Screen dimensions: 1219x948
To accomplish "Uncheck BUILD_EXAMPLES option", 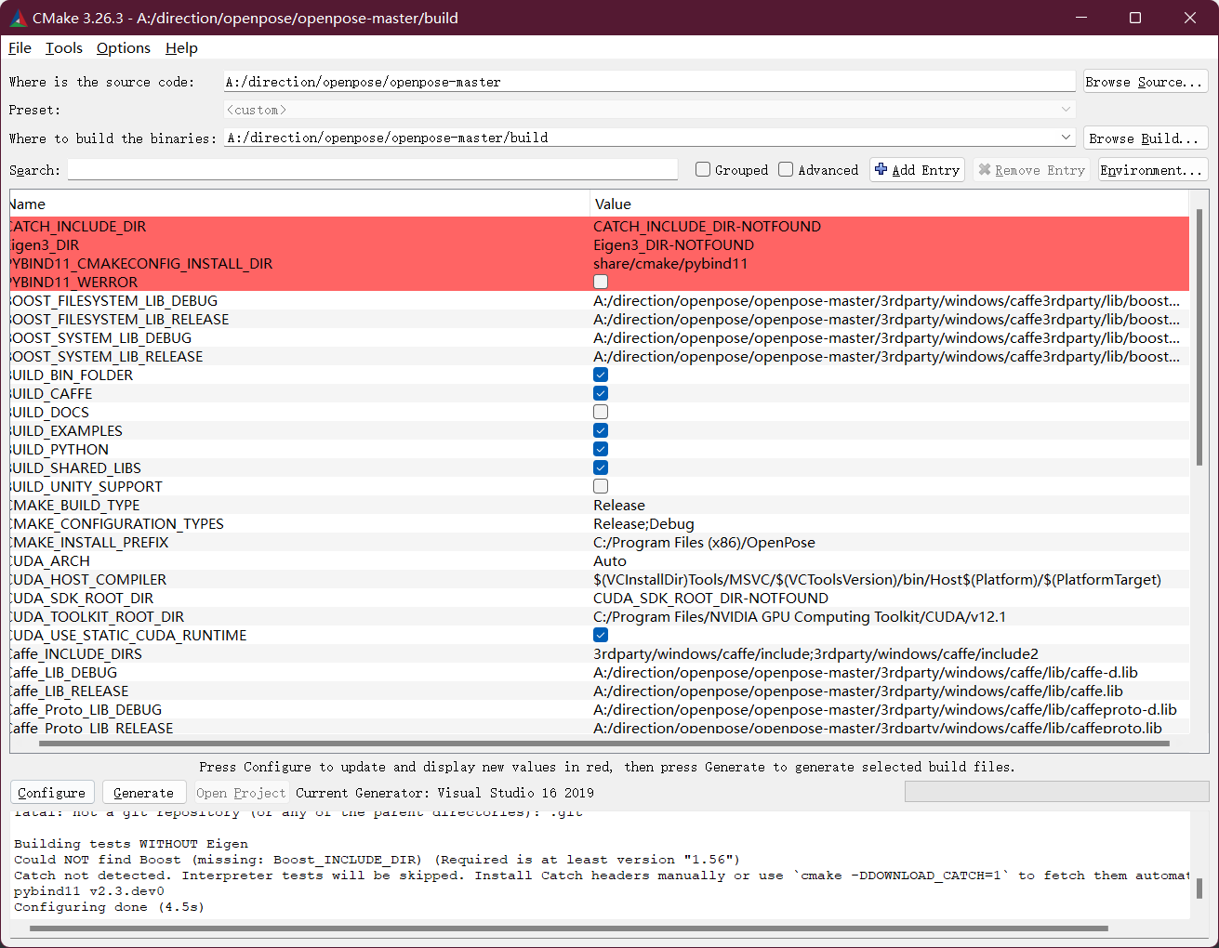I will [601, 430].
